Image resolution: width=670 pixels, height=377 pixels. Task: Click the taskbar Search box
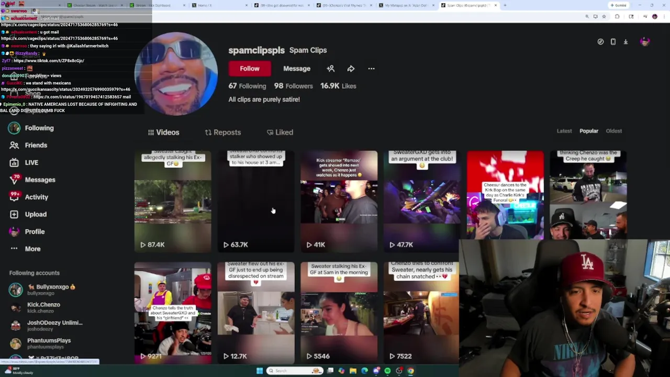click(295, 371)
